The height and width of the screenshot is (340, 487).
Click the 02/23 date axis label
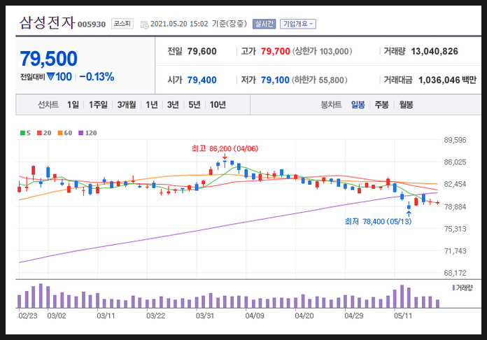click(x=28, y=316)
